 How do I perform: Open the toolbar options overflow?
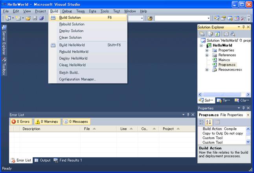[x=249, y=18]
